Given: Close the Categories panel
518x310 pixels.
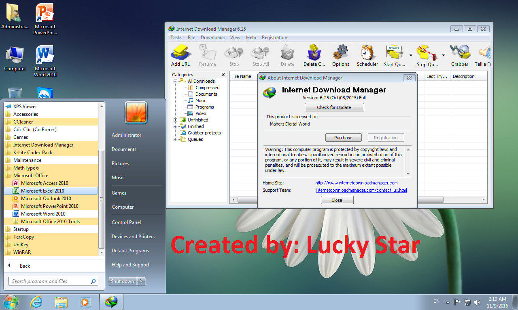Looking at the screenshot, I should (x=223, y=75).
